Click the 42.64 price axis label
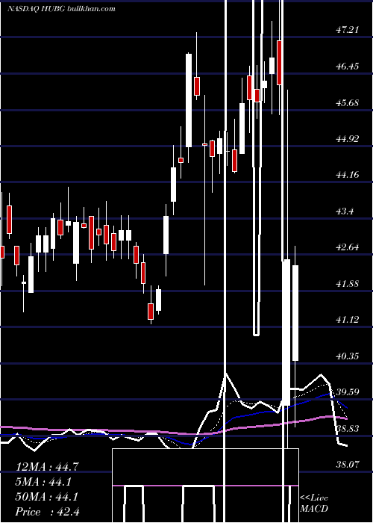Image resolution: width=373 pixels, height=523 pixels. click(348, 247)
